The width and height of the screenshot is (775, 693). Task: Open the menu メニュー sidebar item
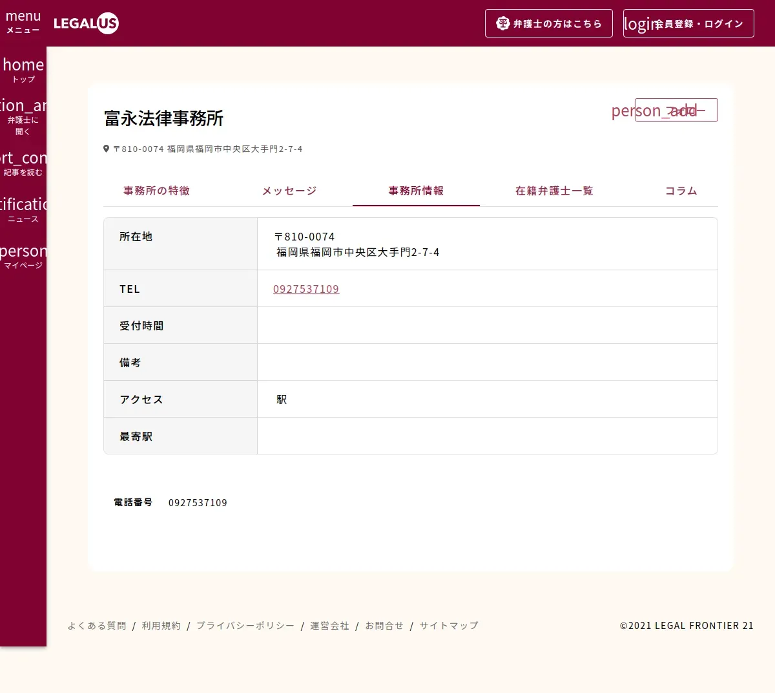click(x=23, y=23)
